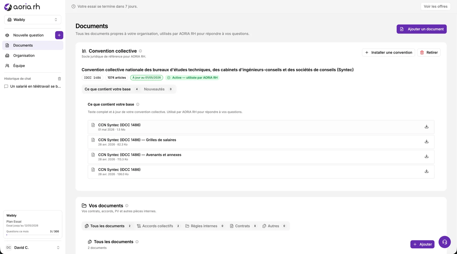Image resolution: width=457 pixels, height=254 pixels.
Task: Switch to Ce que contient votre base tab
Action: (x=111, y=89)
